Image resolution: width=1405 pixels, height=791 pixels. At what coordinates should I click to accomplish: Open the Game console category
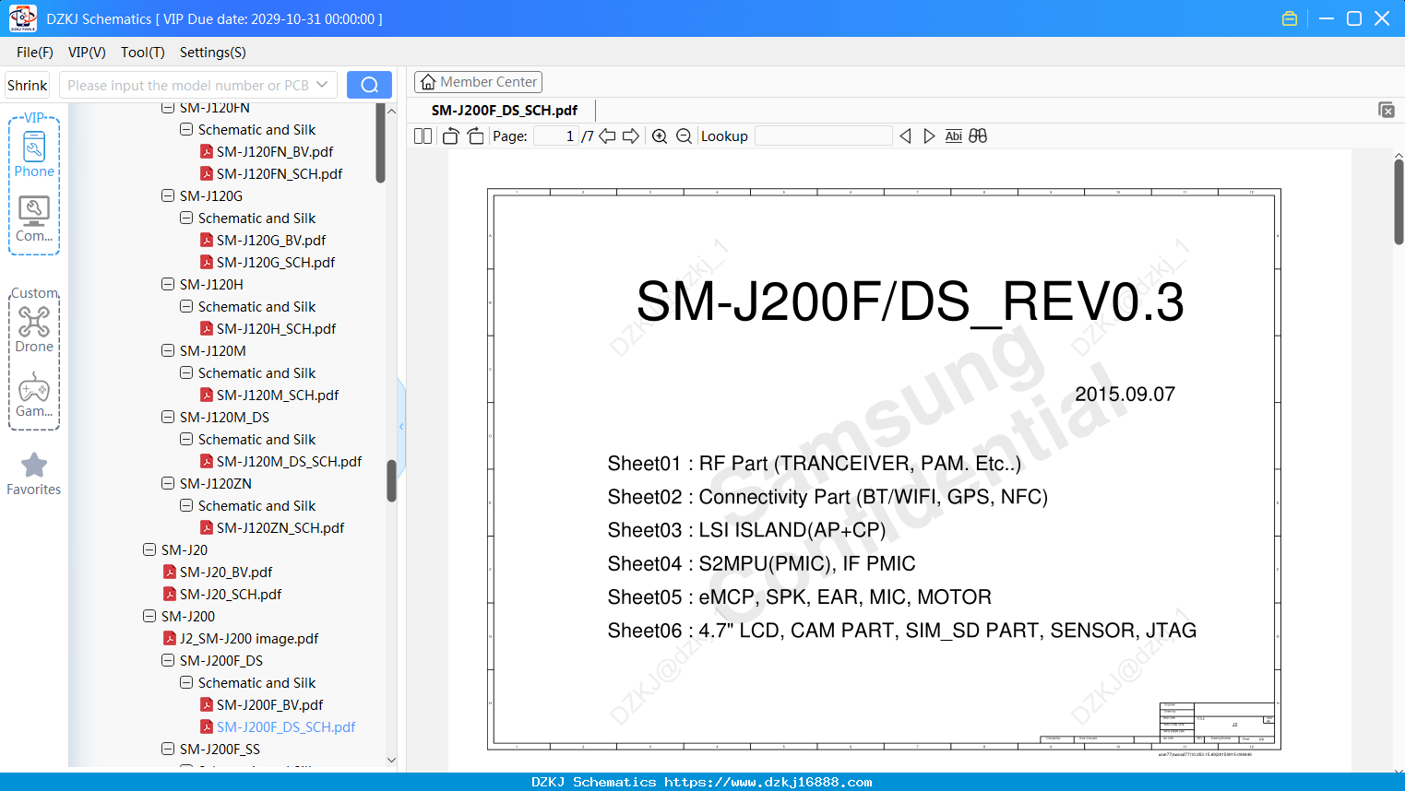(x=34, y=395)
